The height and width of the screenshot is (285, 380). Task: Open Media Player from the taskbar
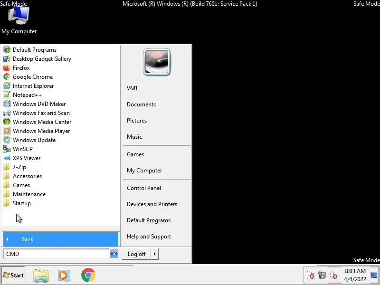(64, 275)
